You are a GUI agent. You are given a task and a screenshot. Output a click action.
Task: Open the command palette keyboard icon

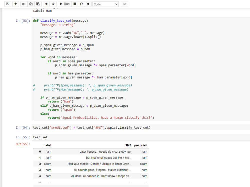coord(124,4)
